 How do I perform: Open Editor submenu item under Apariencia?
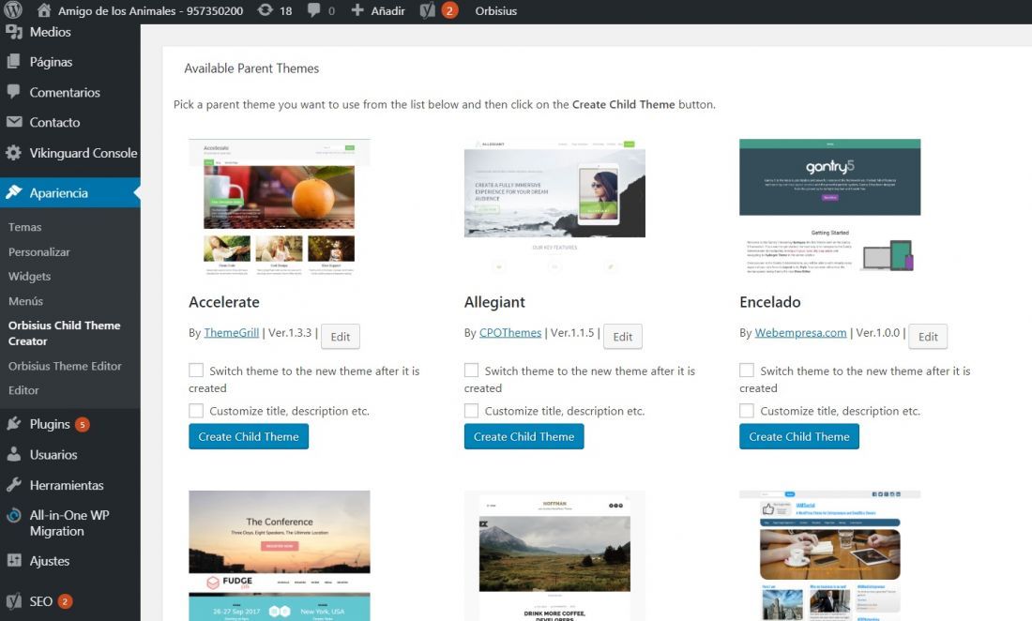[x=23, y=390]
